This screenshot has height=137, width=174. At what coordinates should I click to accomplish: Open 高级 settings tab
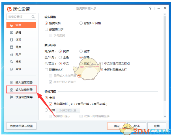click(x=21, y=69)
